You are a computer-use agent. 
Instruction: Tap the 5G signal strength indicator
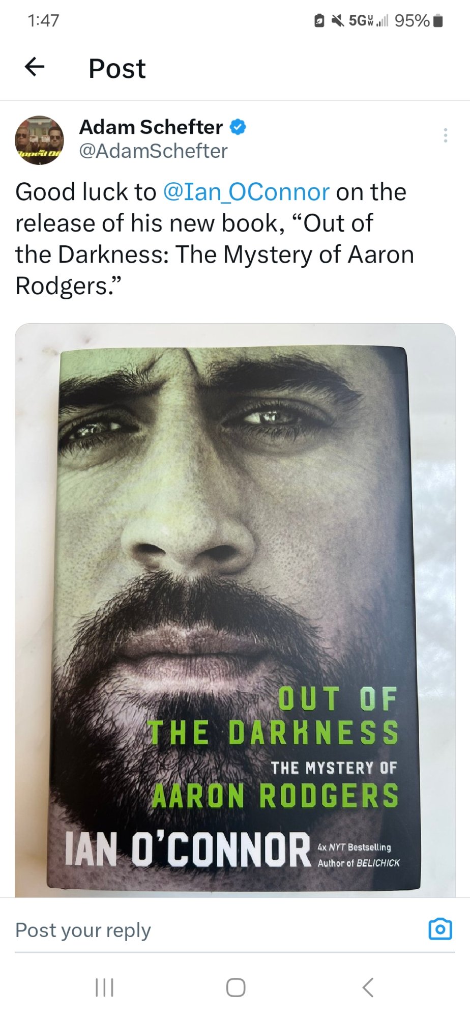[x=368, y=20]
